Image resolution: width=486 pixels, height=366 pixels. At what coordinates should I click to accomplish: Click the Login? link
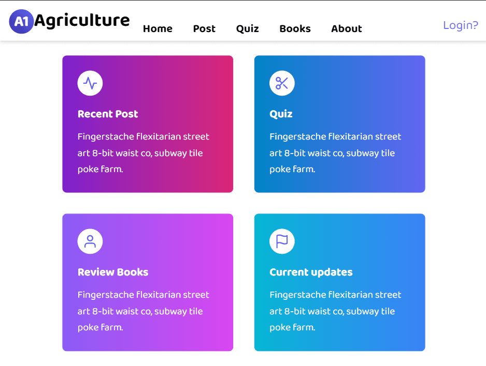pyautogui.click(x=460, y=25)
